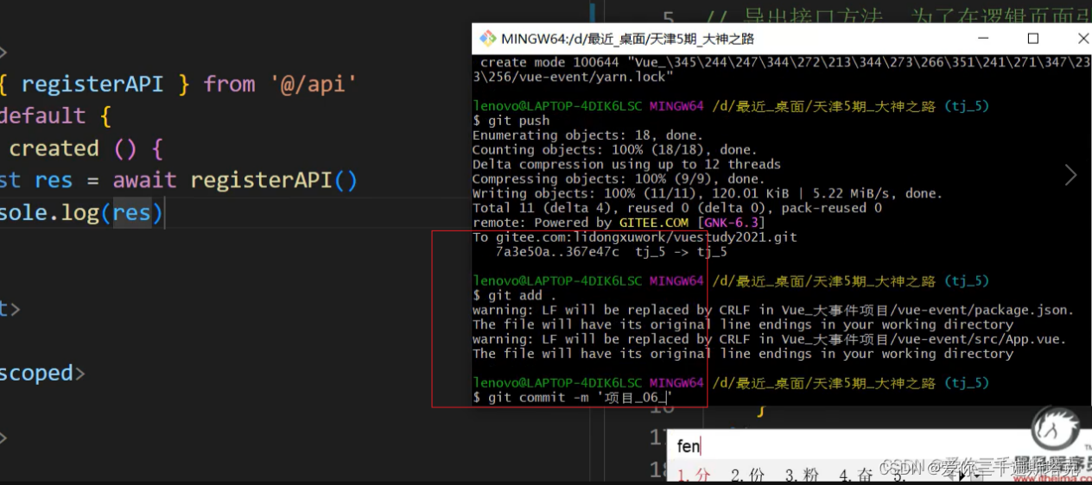Pick IME candidate 4 奋

pos(854,474)
